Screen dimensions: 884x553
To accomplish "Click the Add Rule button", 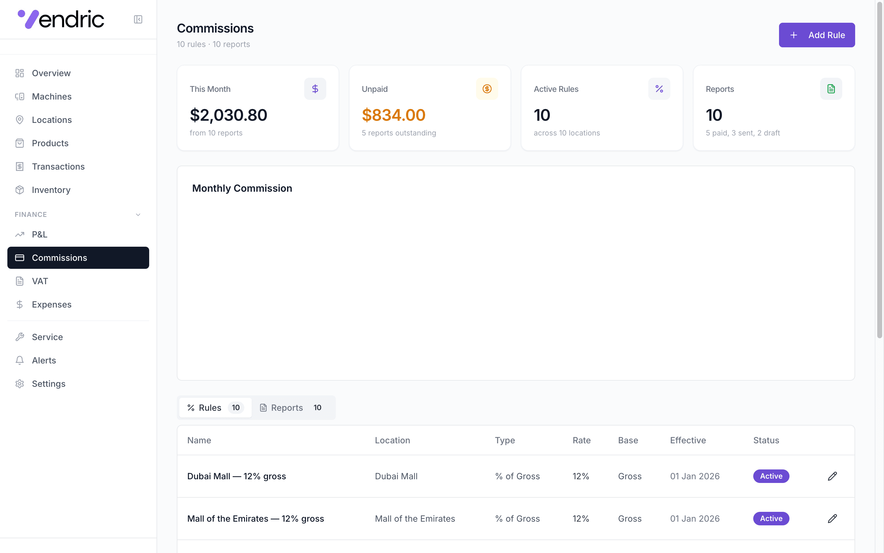I will (816, 35).
